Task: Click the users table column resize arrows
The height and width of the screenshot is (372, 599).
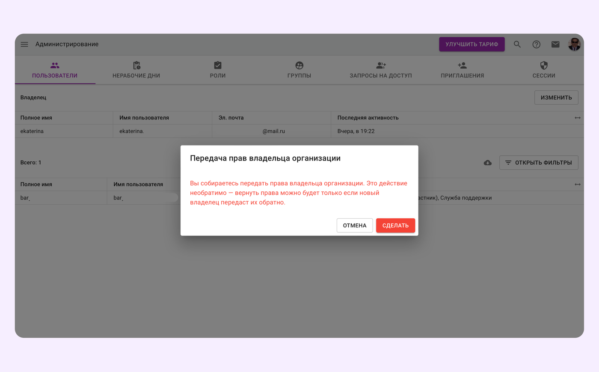Action: tap(577, 185)
